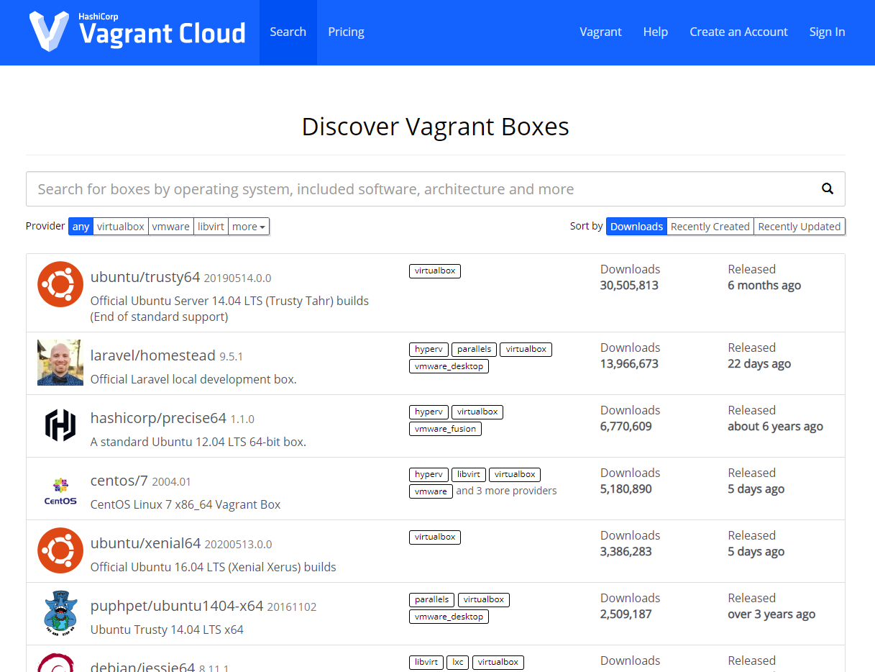Sort boxes by Recently Created

pos(710,227)
